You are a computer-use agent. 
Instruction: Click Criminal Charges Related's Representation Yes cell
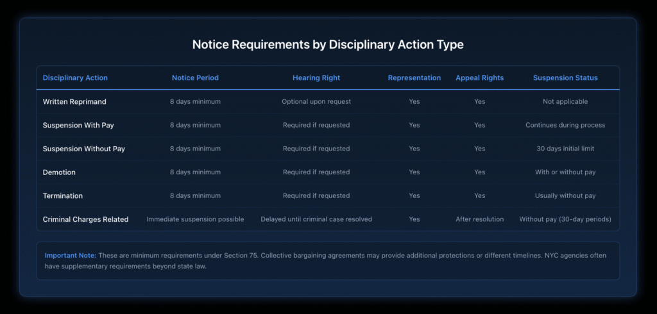coord(414,219)
